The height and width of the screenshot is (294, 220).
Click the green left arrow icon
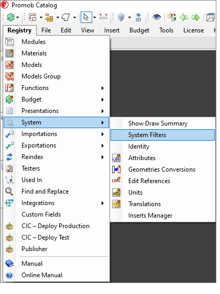point(184,17)
